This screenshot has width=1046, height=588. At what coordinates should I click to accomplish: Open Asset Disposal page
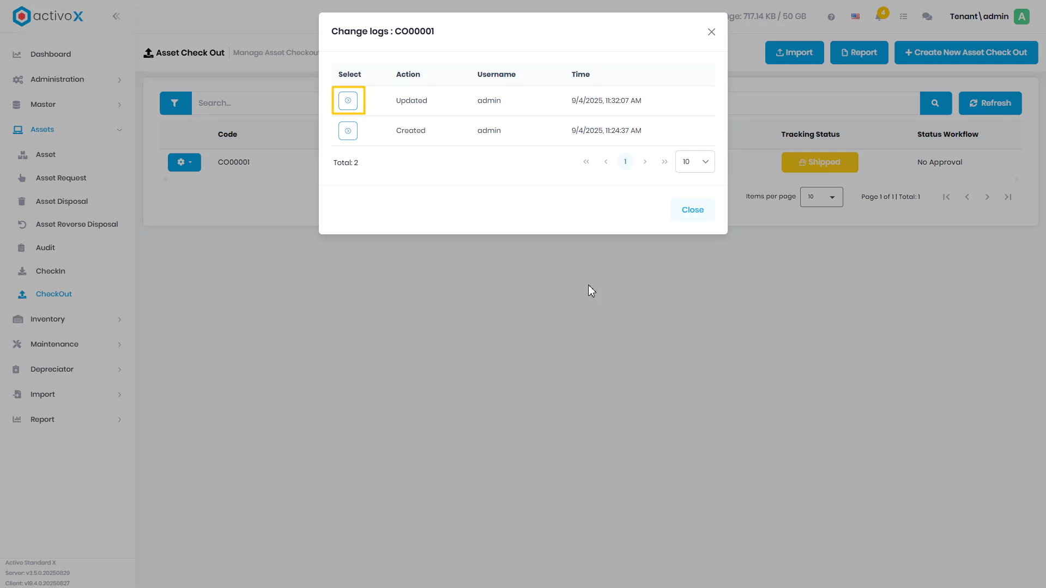62,202
